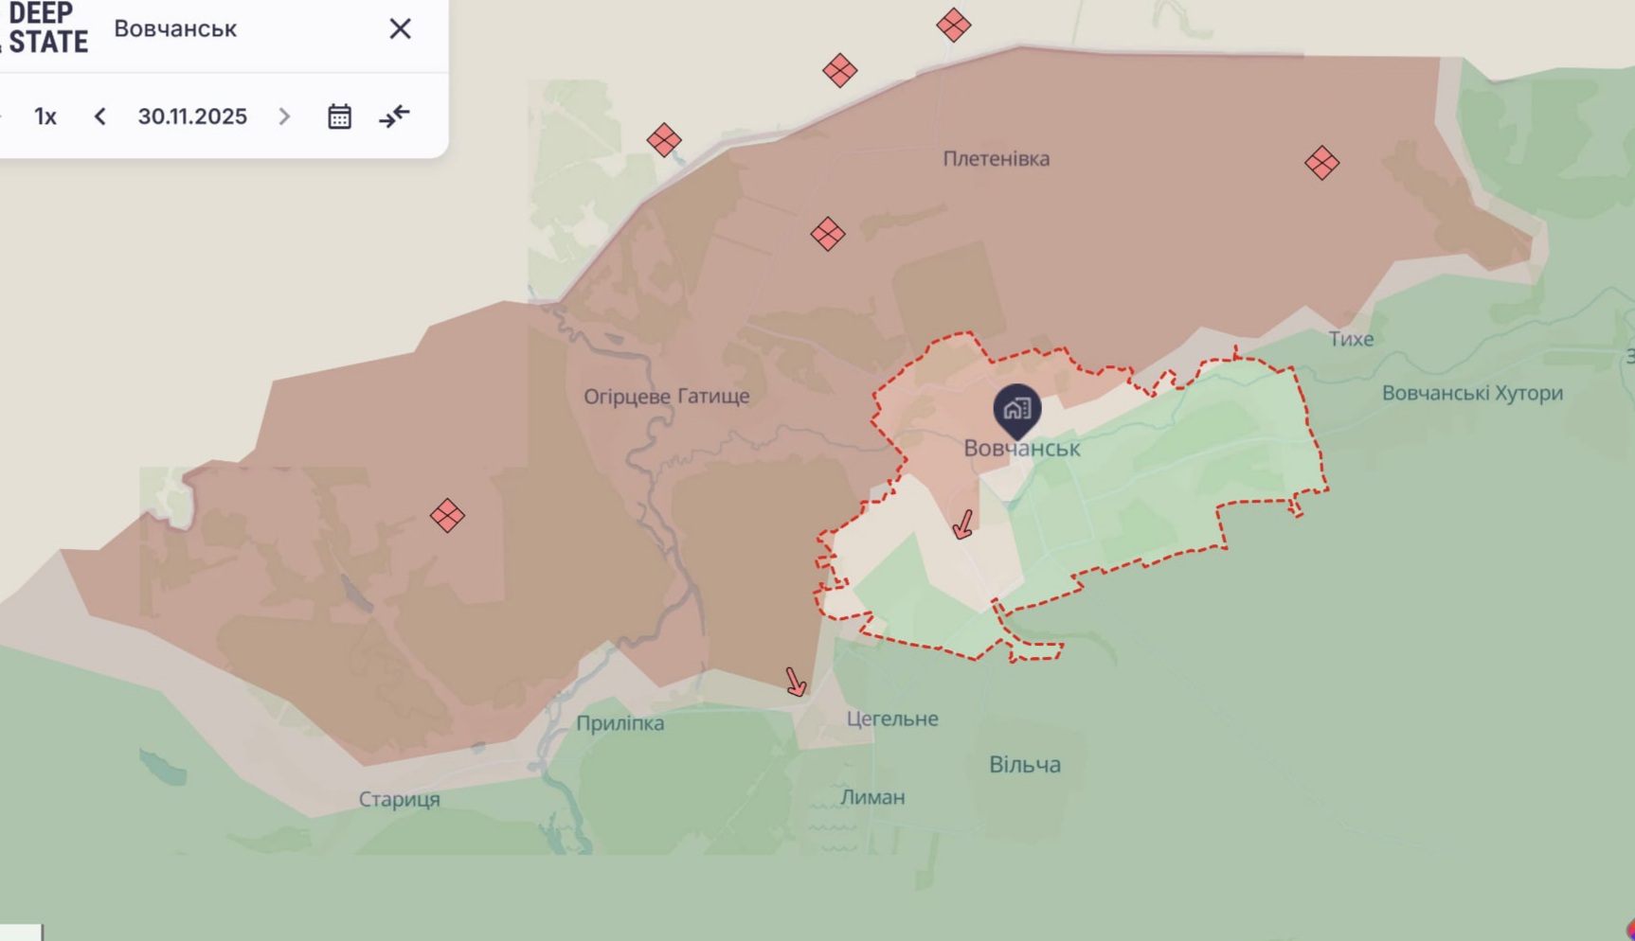
Task: Step back to the previous date
Action: pyautogui.click(x=99, y=116)
